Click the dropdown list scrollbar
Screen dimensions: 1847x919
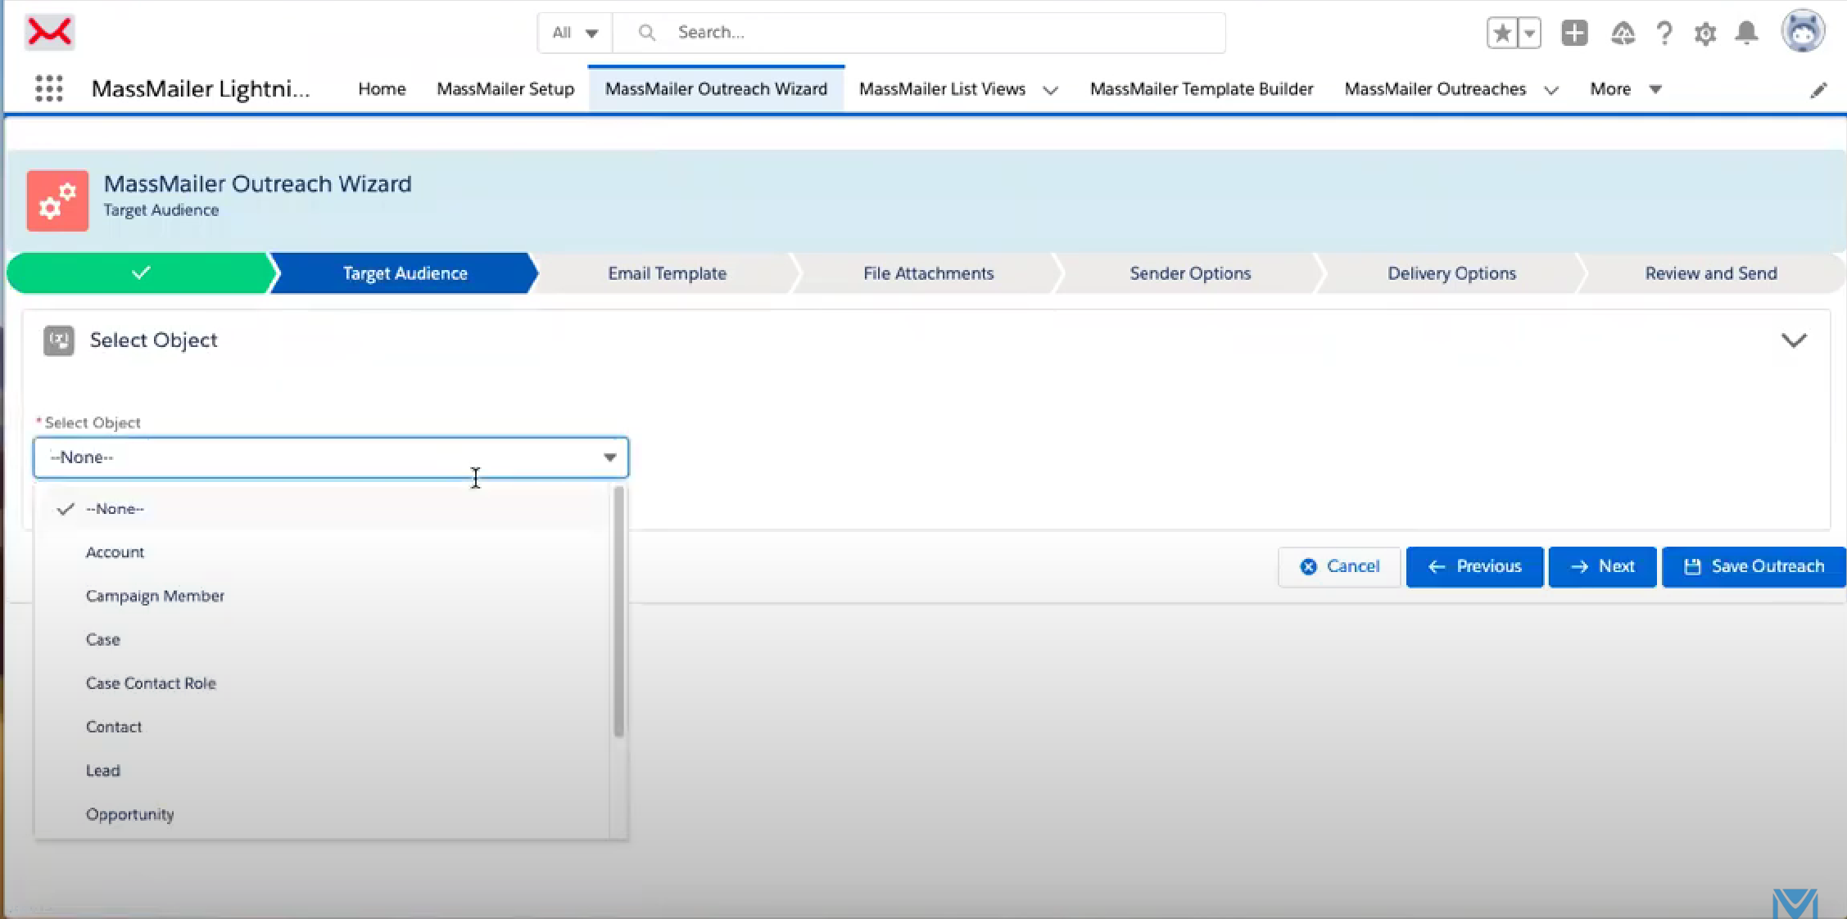click(618, 612)
